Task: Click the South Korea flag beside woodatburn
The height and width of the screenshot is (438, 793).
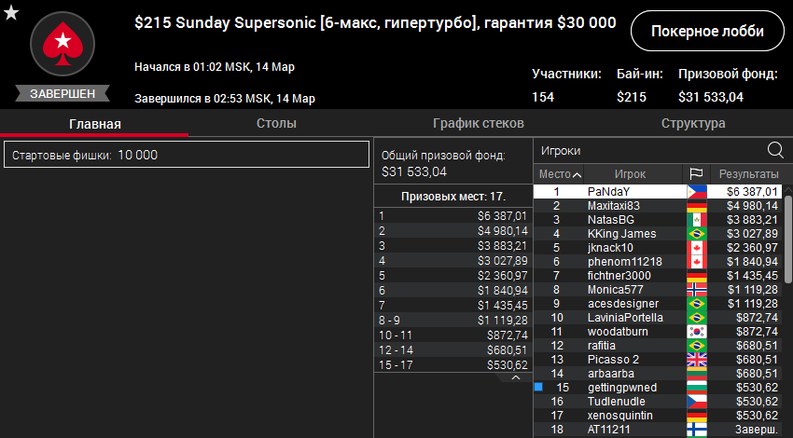Action: 696,332
